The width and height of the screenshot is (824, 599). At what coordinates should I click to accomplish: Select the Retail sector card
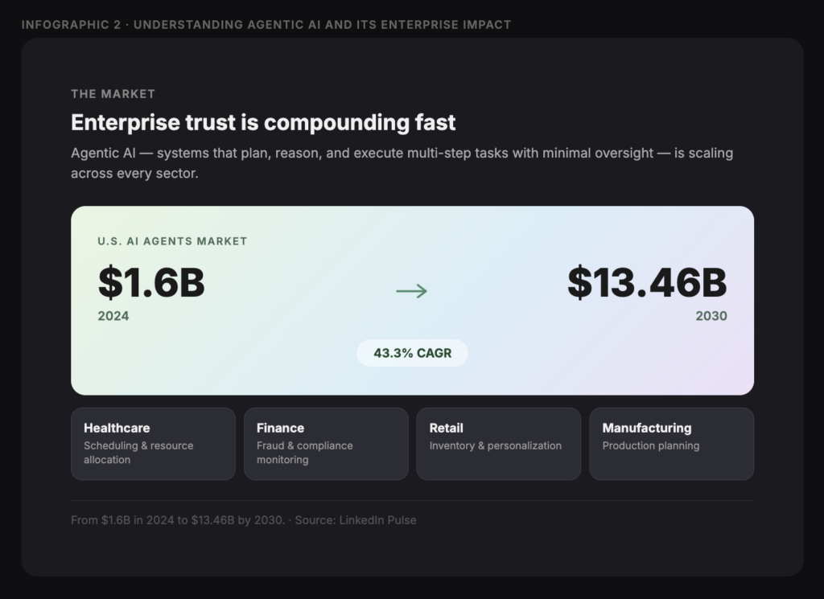coord(499,444)
